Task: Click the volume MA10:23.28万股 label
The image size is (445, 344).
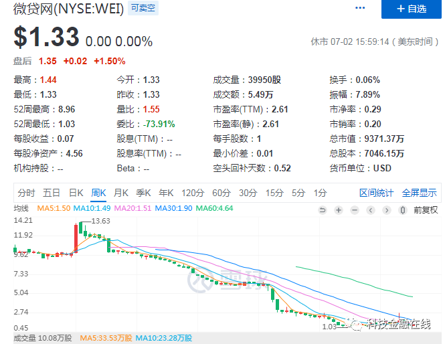Action: (x=164, y=338)
